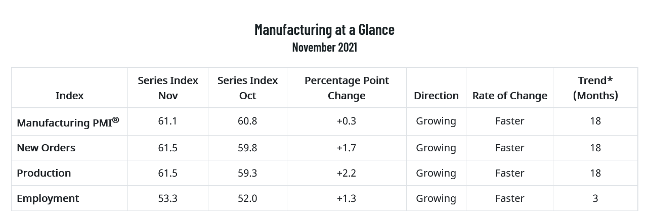Select the Trend* (Months) header

tap(595, 88)
